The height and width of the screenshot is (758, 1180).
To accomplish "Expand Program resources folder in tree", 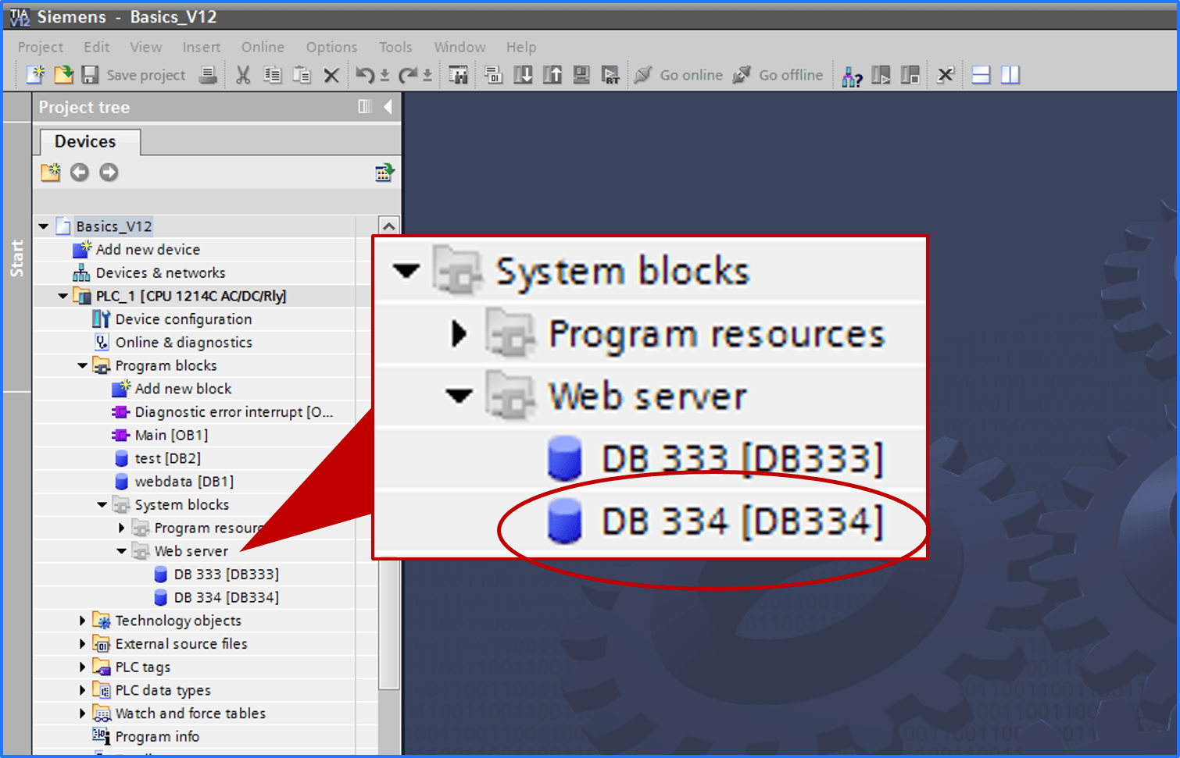I will (121, 528).
